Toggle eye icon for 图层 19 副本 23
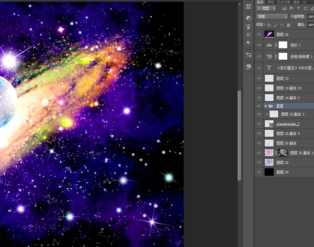Image resolution: width=314 pixels, height=247 pixels. tap(259, 88)
